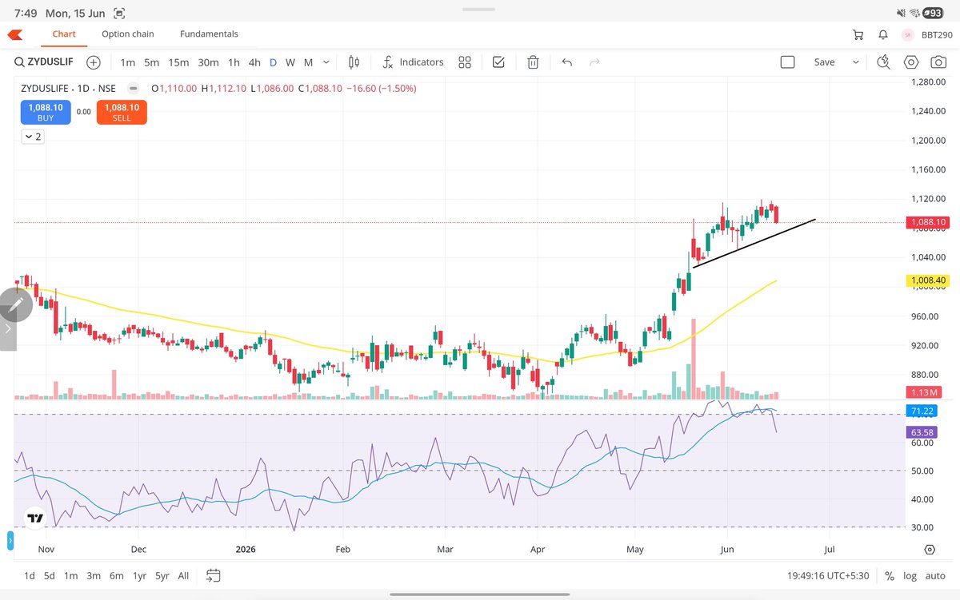Select the 5d date range
The height and width of the screenshot is (600, 960).
(x=50, y=575)
